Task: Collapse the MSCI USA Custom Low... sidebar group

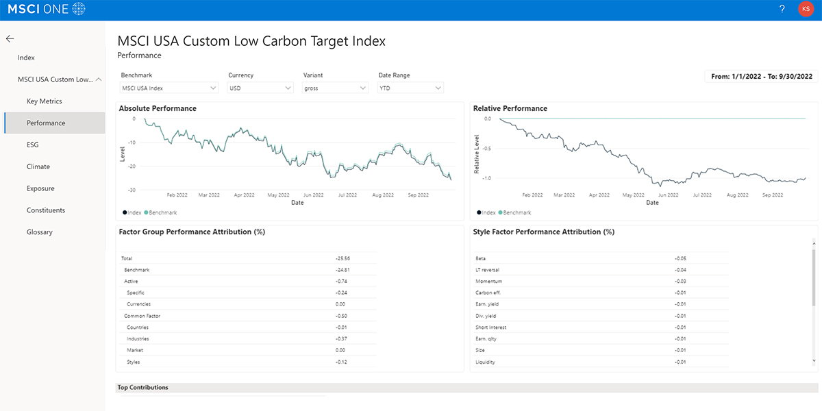Action: (99, 79)
